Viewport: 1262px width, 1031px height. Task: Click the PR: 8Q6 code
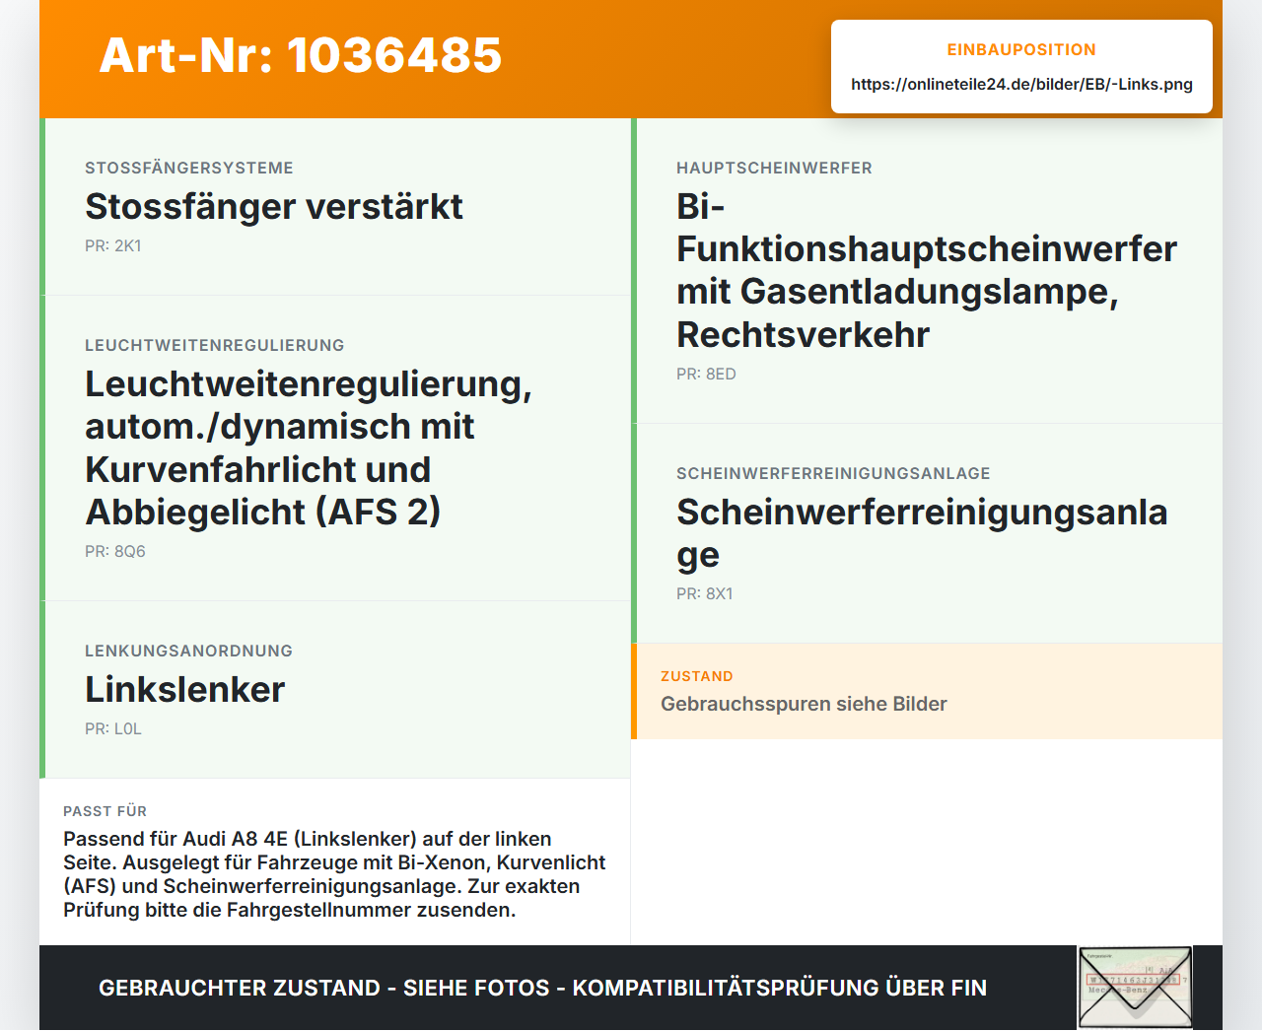coord(115,552)
